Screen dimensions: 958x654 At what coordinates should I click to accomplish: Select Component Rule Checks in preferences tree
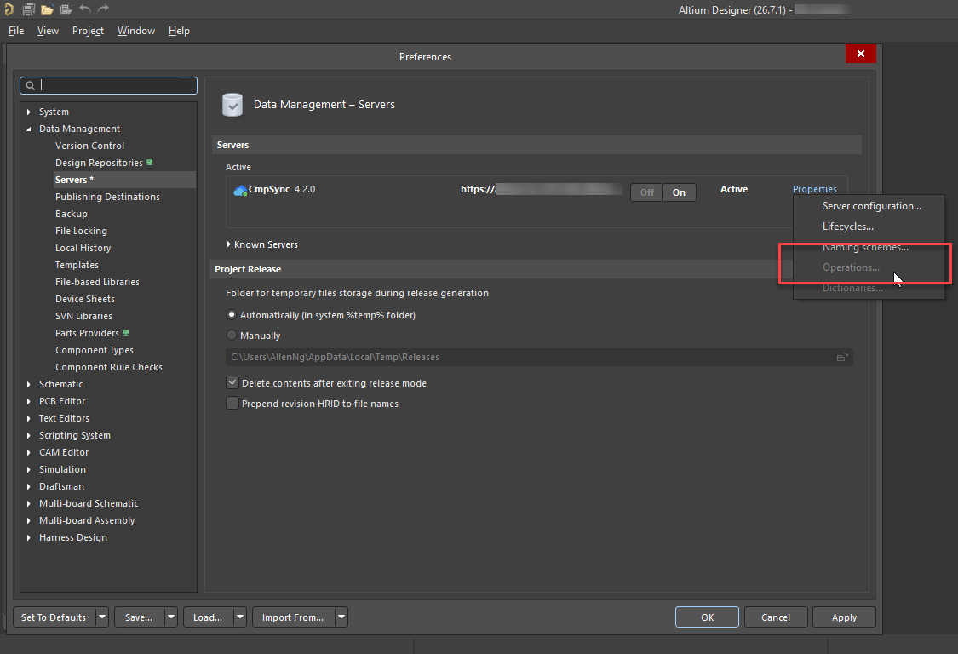109,367
